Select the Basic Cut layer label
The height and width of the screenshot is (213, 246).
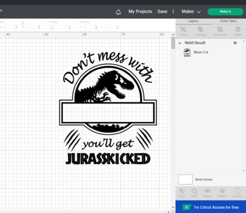(201, 52)
